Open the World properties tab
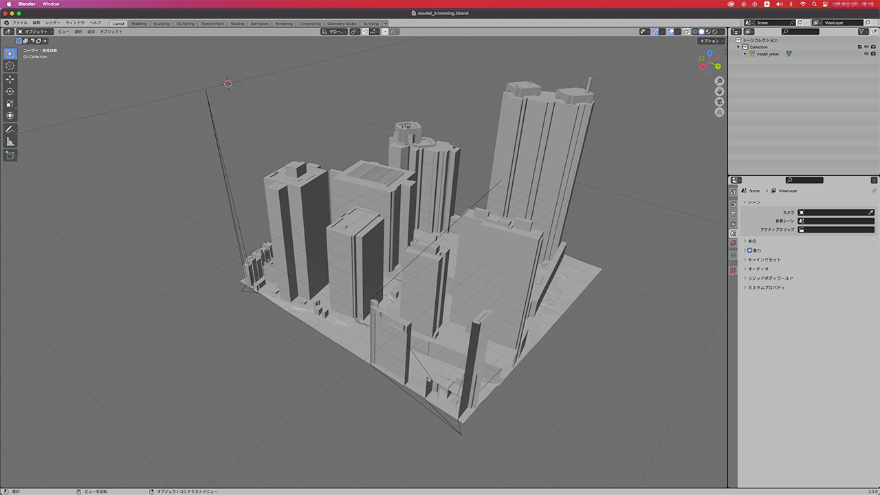The height and width of the screenshot is (495, 880). (x=733, y=243)
